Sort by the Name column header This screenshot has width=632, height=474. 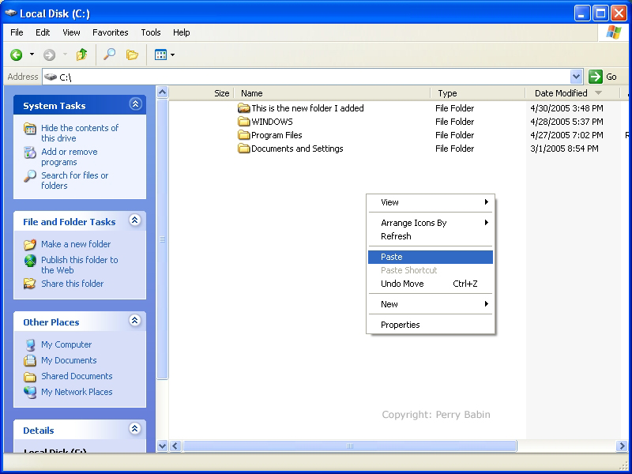333,93
